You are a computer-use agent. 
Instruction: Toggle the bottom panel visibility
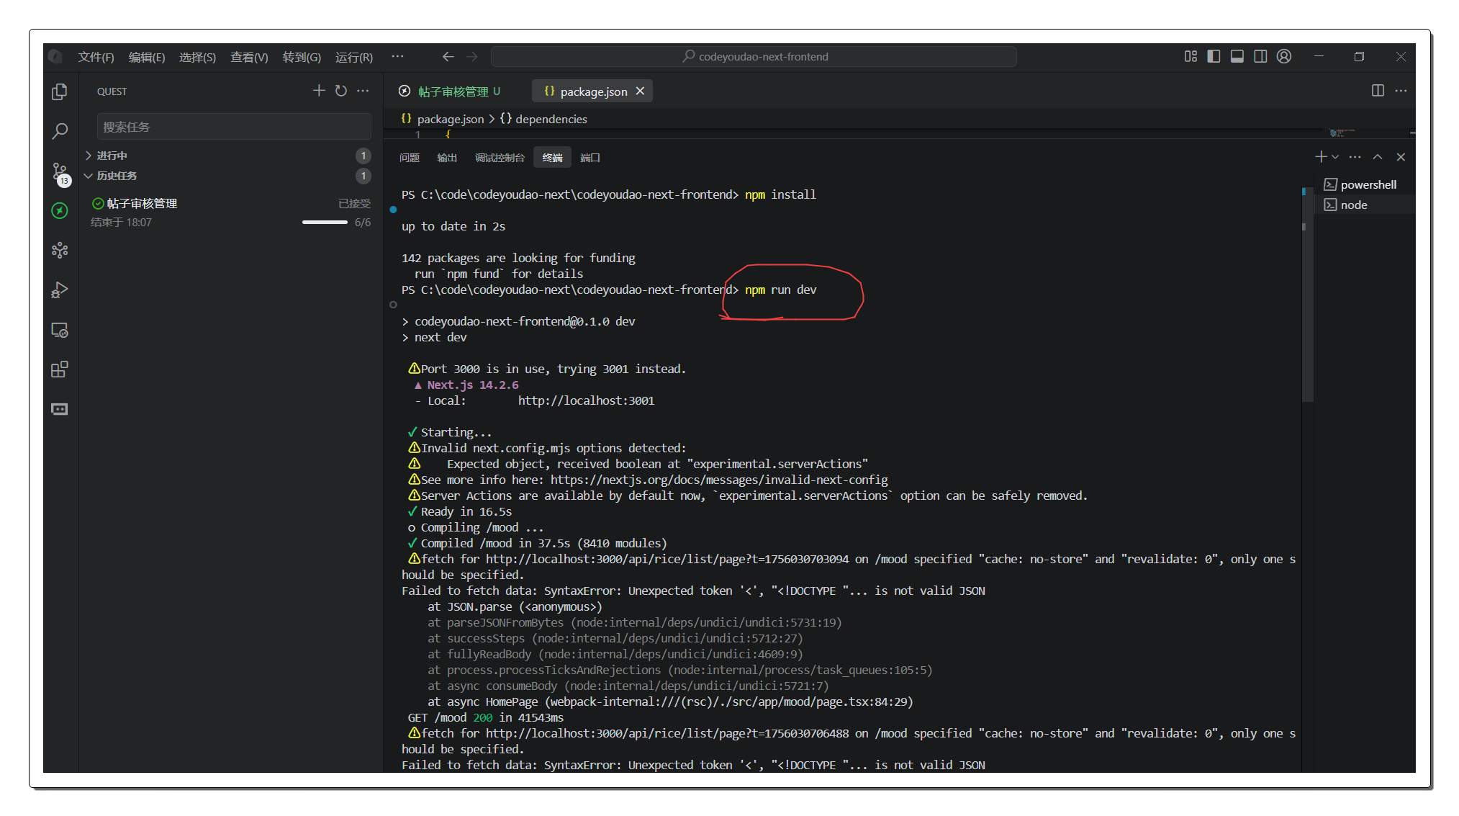point(1237,56)
